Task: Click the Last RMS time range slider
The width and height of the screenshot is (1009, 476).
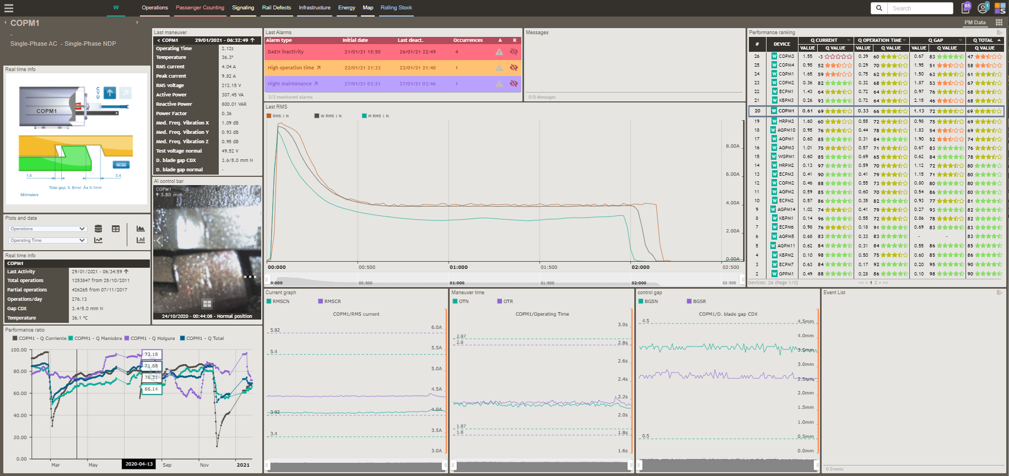Action: pyautogui.click(x=505, y=280)
